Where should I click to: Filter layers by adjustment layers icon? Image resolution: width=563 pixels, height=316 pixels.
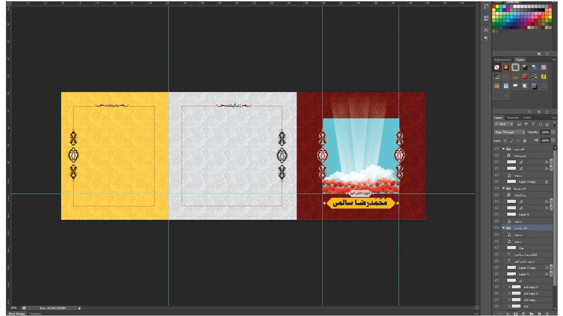tap(526, 124)
